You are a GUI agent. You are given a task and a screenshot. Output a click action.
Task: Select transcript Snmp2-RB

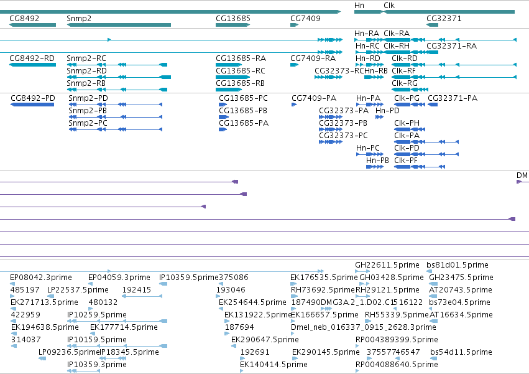pos(86,83)
